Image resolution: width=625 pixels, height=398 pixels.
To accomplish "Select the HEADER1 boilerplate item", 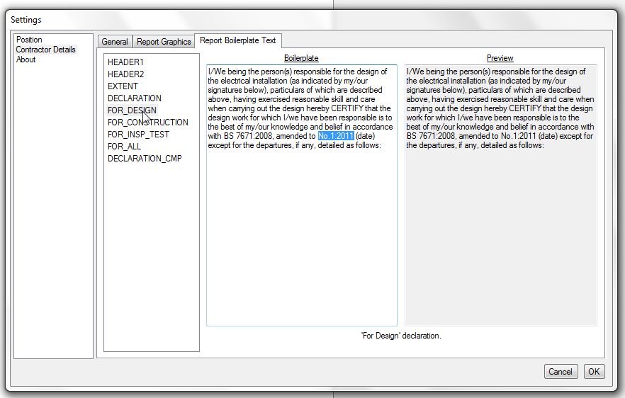I will [125, 62].
